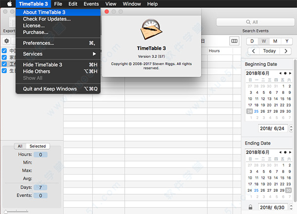Click the zoom slider at bottom left
This screenshot has width=297, height=214.
[x=16, y=211]
